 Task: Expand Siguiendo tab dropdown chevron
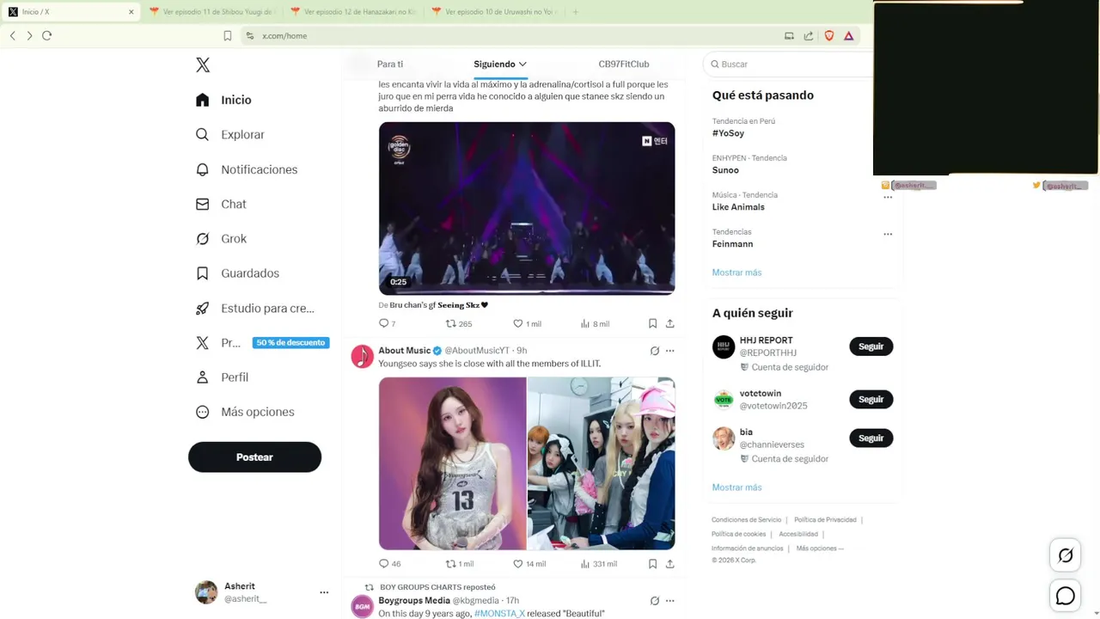pos(522,64)
